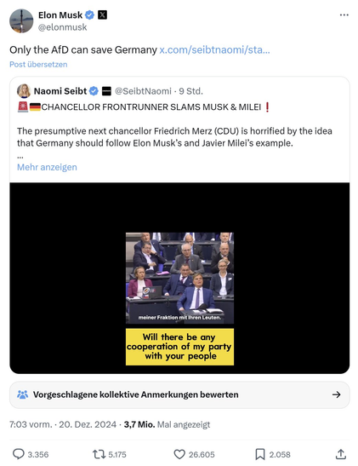Click the verified badge next to Naomi Seibt
This screenshot has height=466, width=358.
pyautogui.click(x=94, y=91)
